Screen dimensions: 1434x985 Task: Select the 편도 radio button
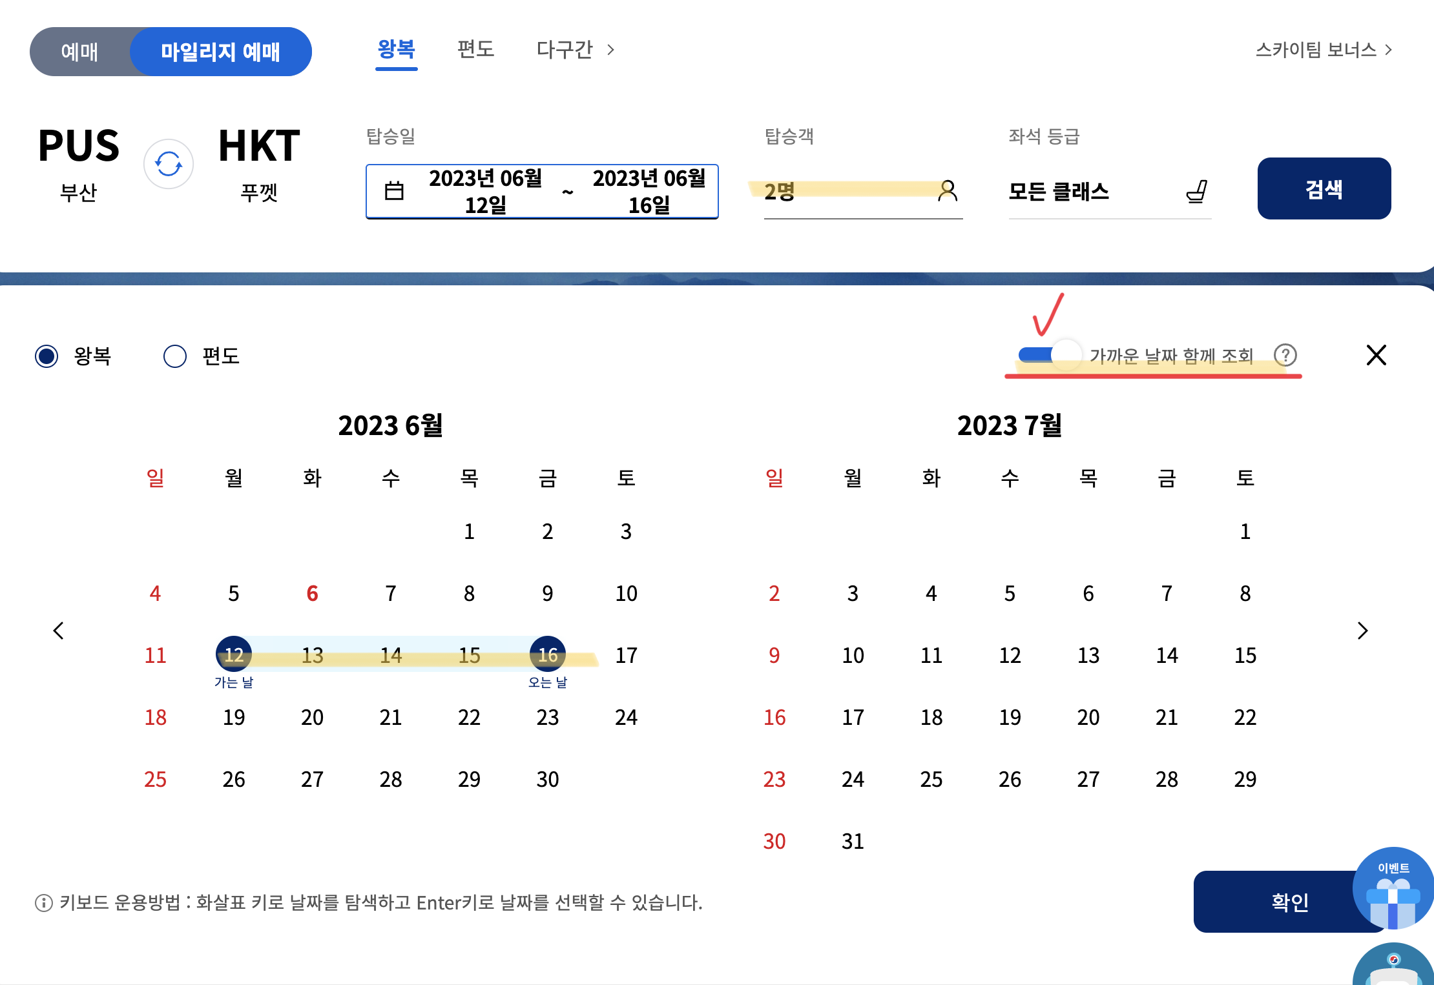click(x=175, y=356)
